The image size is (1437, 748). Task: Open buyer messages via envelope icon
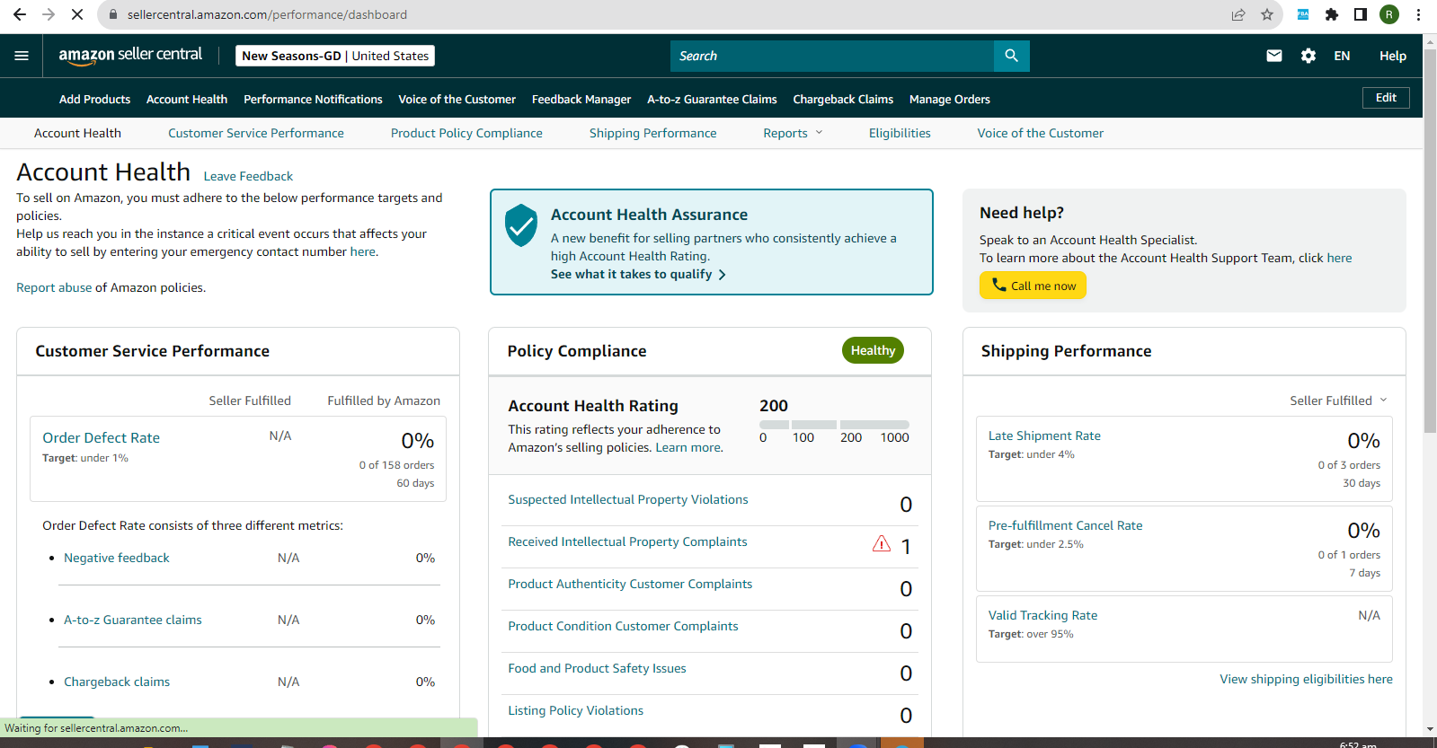1274,56
